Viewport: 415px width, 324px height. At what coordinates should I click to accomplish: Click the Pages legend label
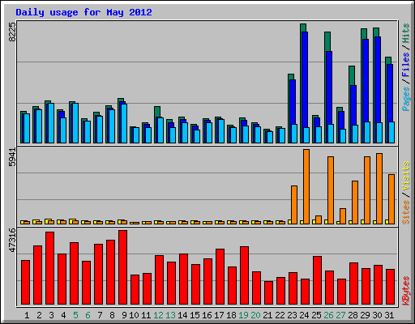click(x=406, y=99)
